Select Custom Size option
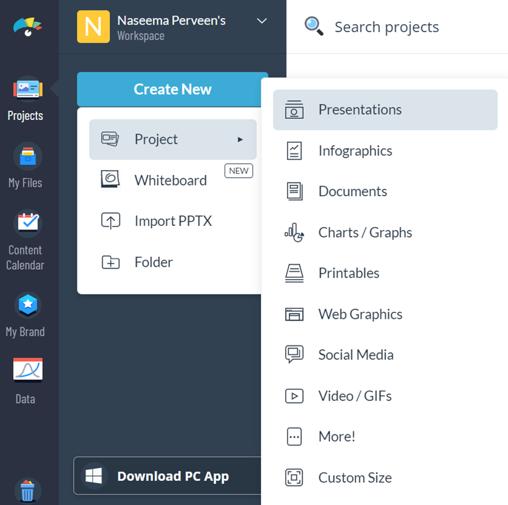508x505 pixels. tap(355, 478)
